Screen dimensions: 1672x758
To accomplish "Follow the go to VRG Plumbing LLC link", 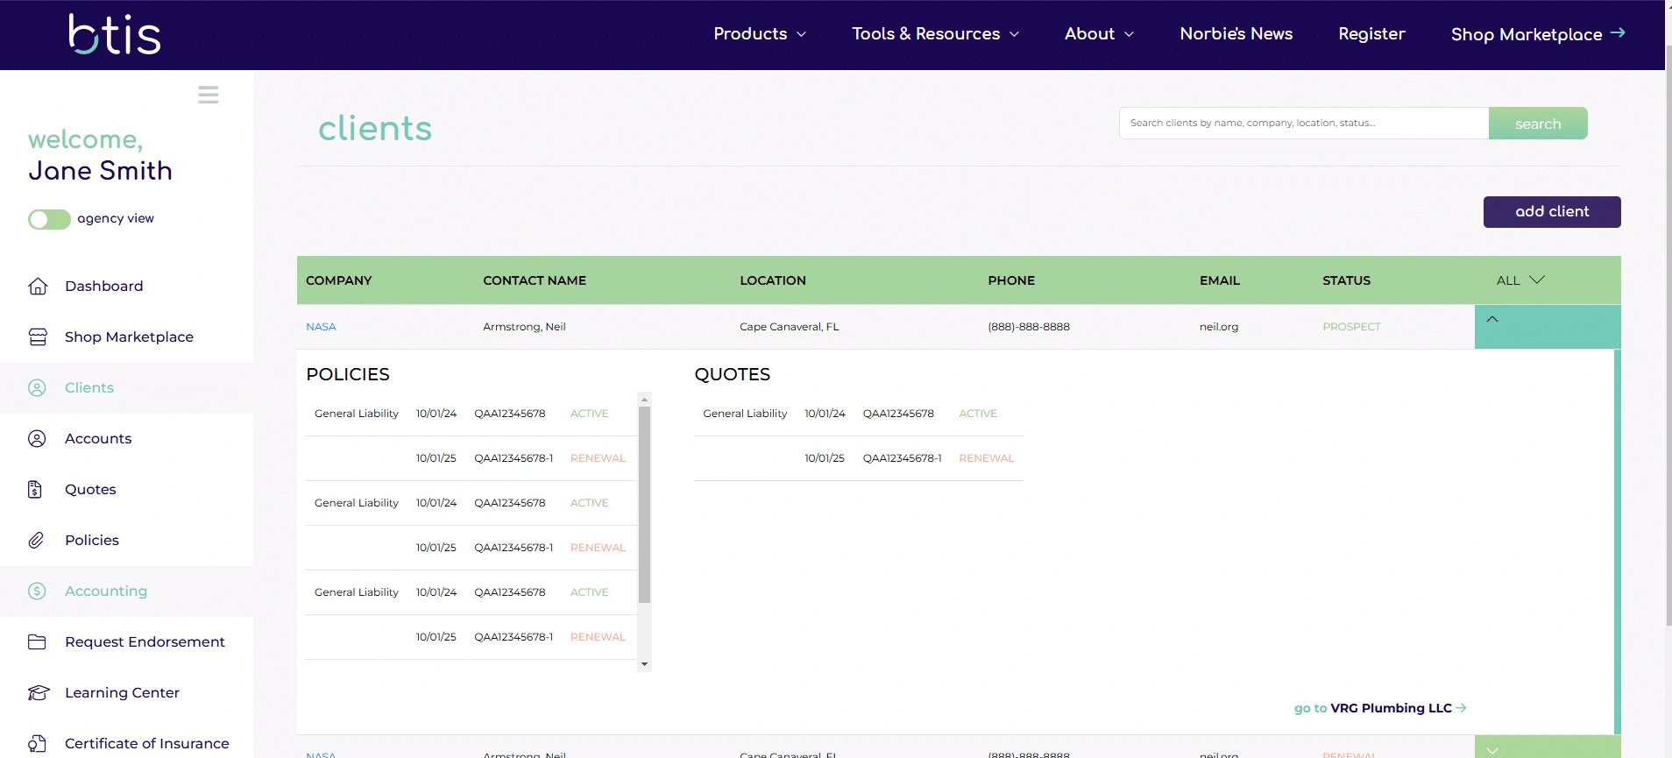I will 1379,708.
